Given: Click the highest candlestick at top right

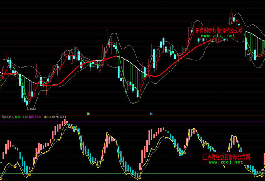Looking at the screenshot, I should click(232, 16).
